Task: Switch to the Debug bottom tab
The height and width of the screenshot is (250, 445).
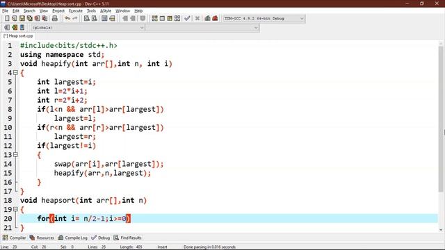Action: [100, 237]
